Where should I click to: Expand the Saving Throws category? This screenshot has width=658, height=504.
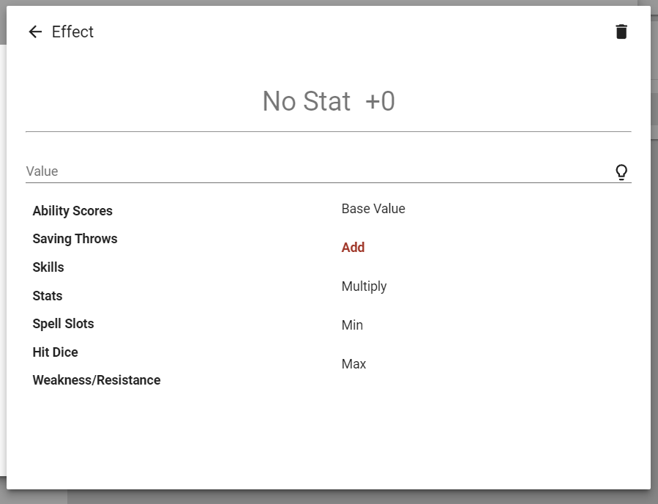point(75,239)
